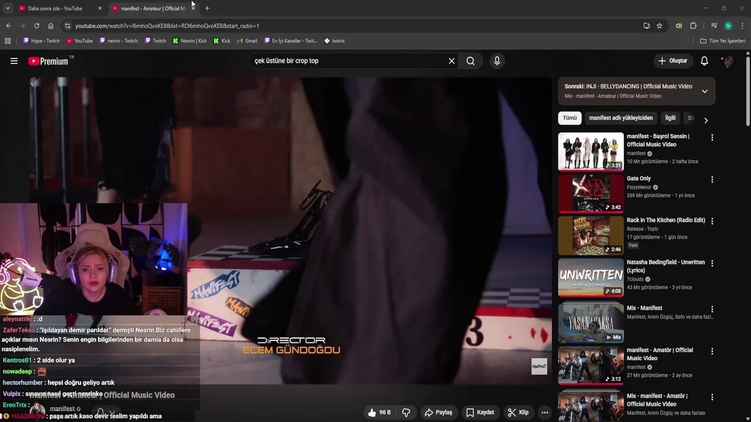Go back in browser history

8,26
